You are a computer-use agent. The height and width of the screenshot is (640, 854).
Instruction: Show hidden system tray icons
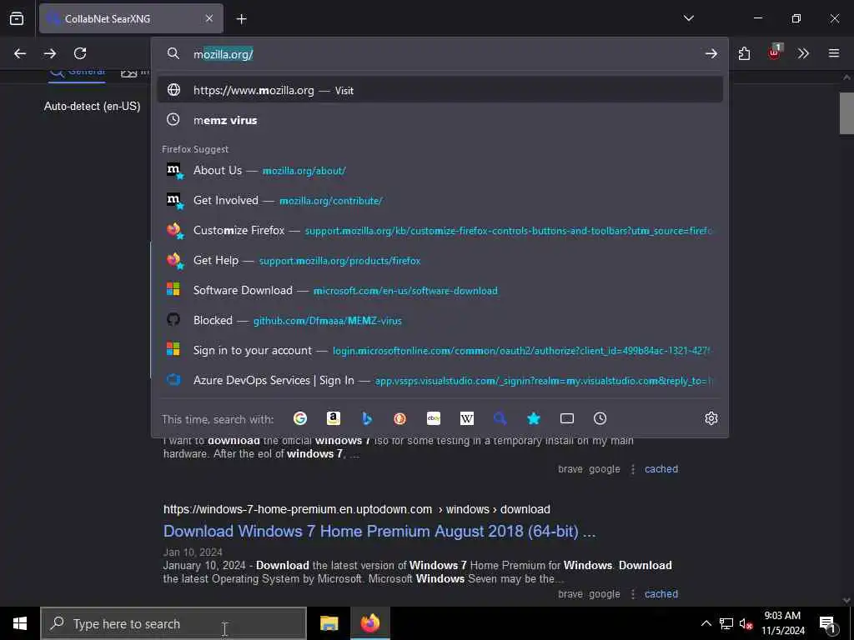click(706, 623)
